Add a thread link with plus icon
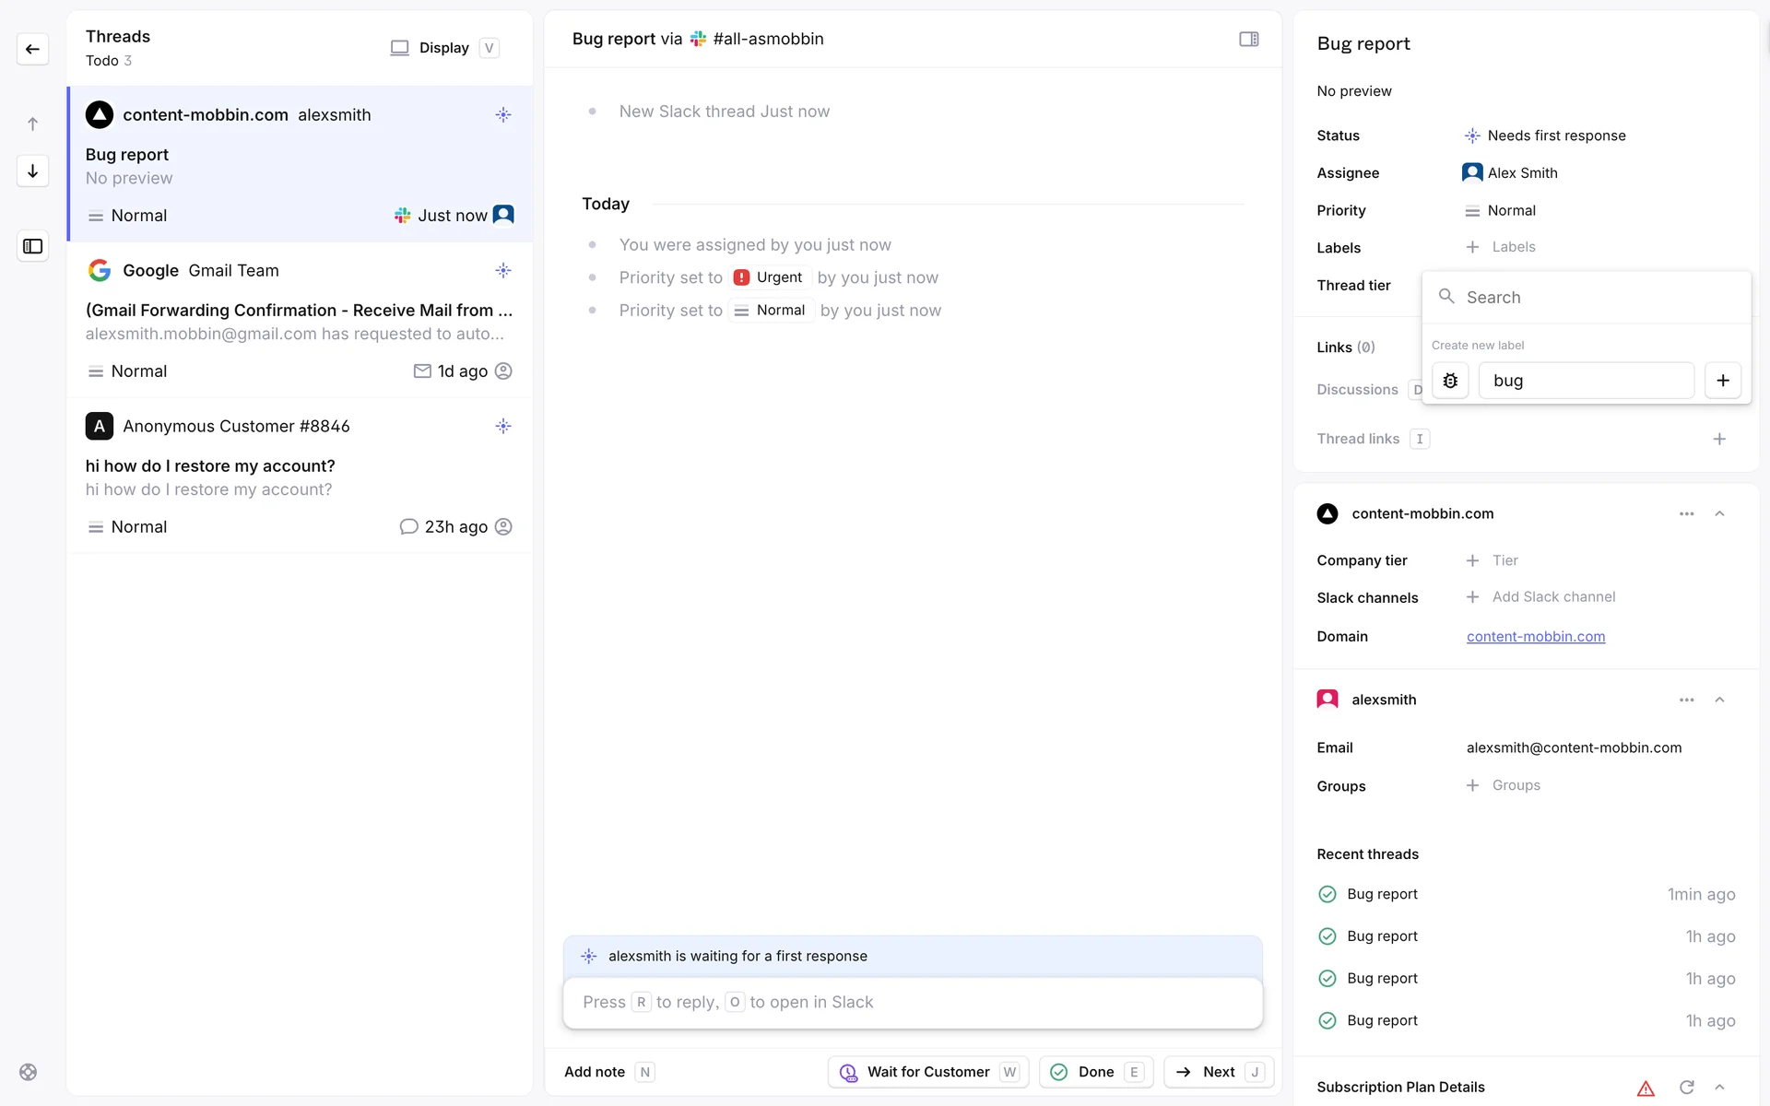This screenshot has height=1106, width=1770. pyautogui.click(x=1718, y=439)
